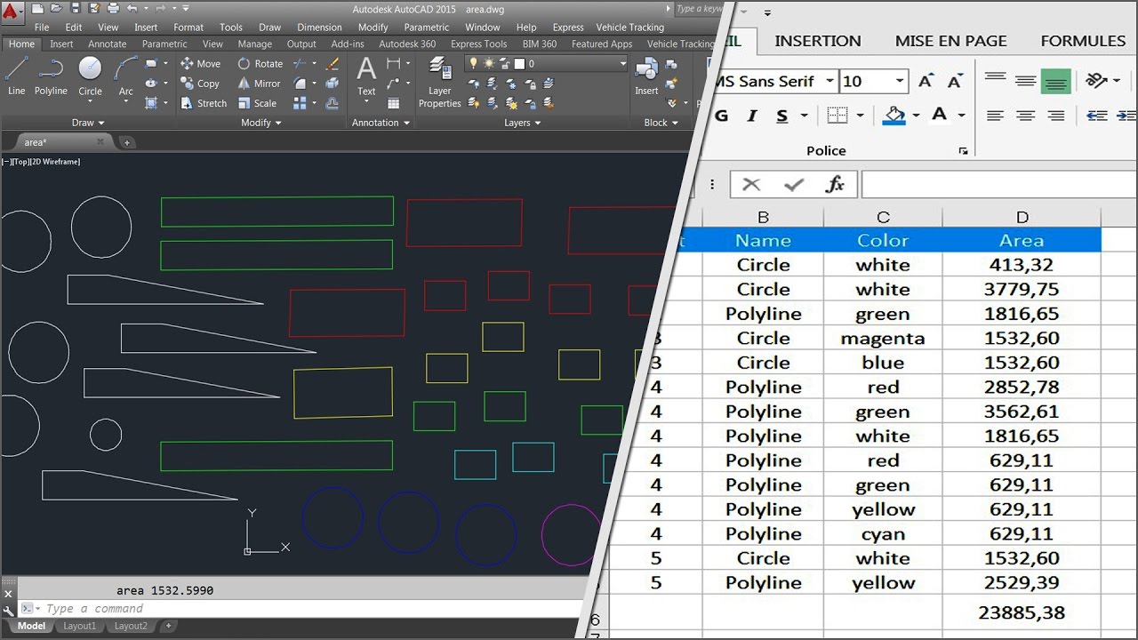Screen dimensions: 1138x640
Task: Open the Layout1 tab in AutoCAD
Action: (79, 626)
